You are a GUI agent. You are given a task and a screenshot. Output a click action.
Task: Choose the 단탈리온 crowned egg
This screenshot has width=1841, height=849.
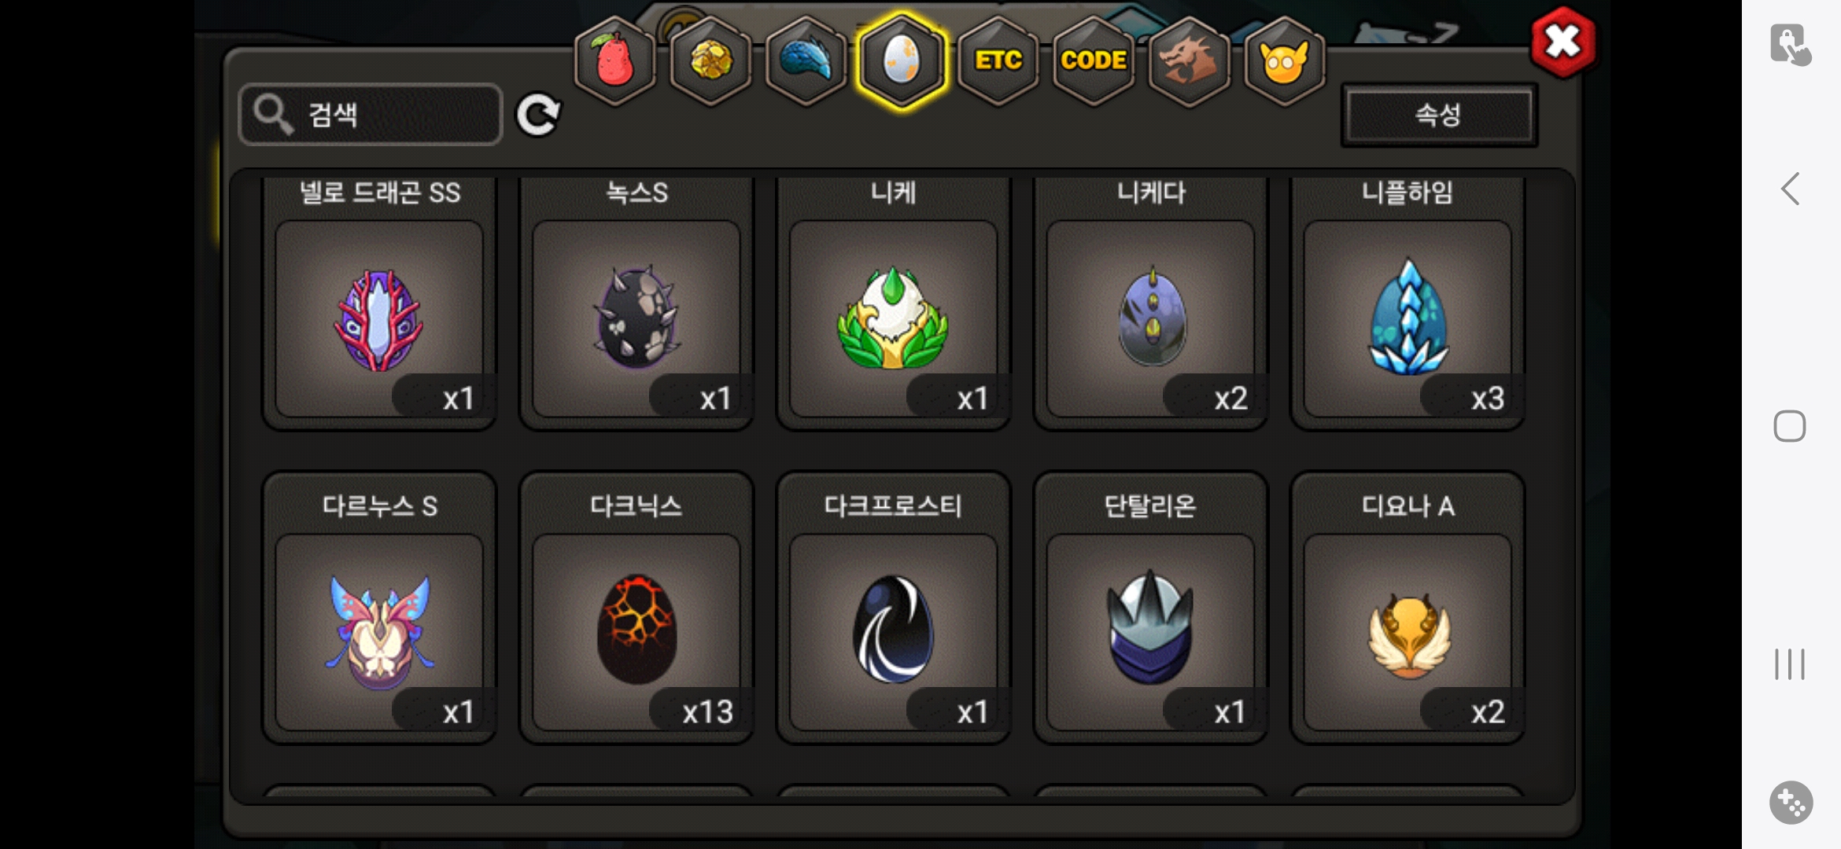(x=1151, y=608)
